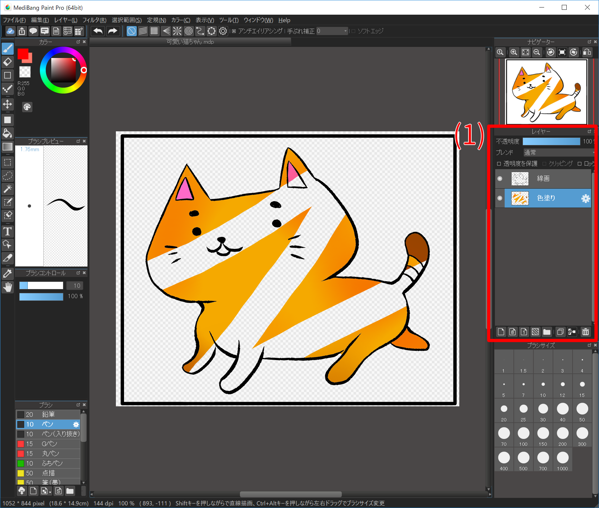Select the Text tool

[x=8, y=232]
